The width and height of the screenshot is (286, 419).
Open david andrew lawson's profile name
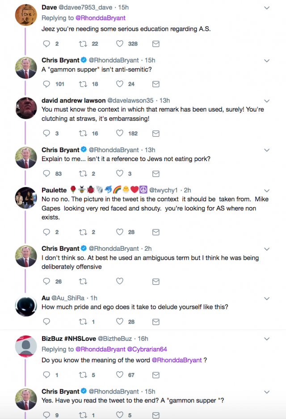coord(74,100)
